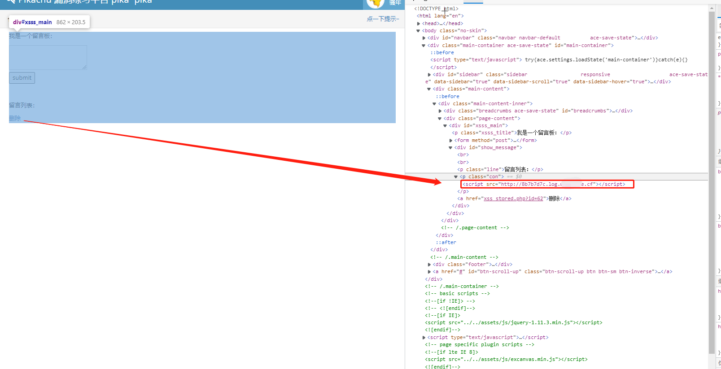Screen dimensions: 721x369
Task: Select the injected script src line
Action: pyautogui.click(x=544, y=184)
